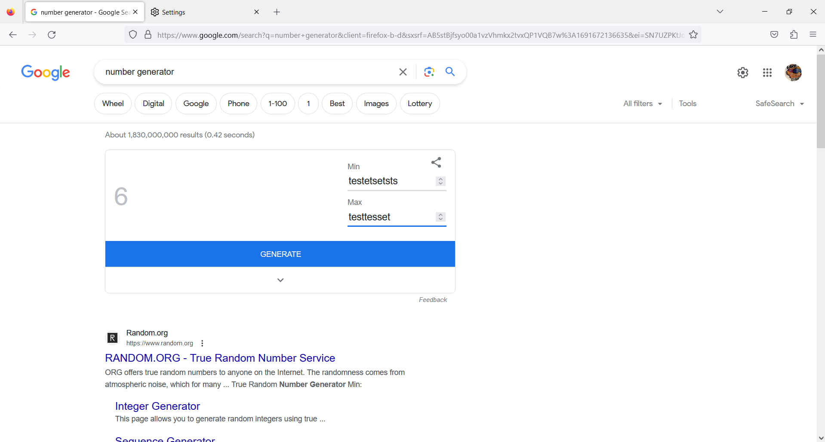Open the SafeSearch dropdown
Viewport: 825px width, 442px height.
(x=779, y=104)
